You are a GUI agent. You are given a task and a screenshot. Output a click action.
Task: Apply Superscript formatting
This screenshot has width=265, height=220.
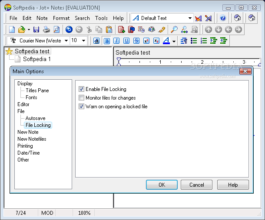[x=146, y=41]
